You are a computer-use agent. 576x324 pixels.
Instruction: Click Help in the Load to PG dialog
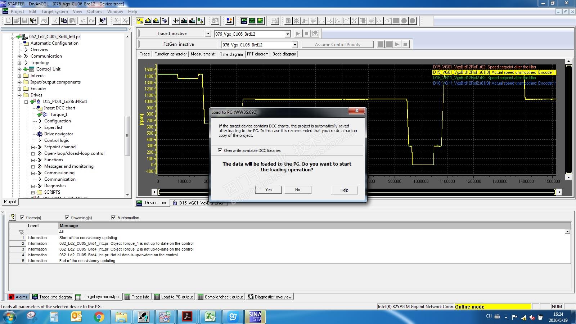point(345,190)
